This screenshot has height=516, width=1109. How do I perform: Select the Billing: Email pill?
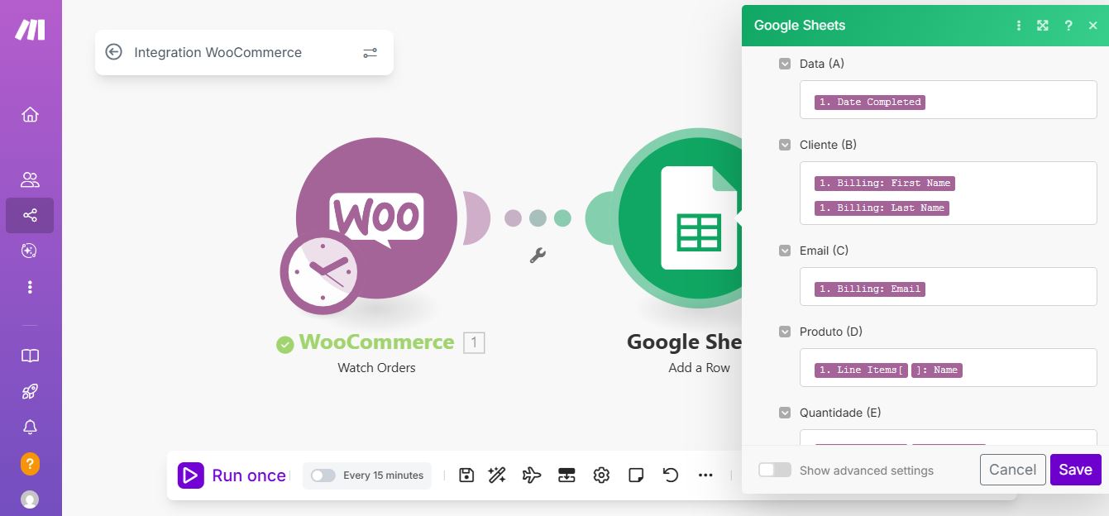870,289
